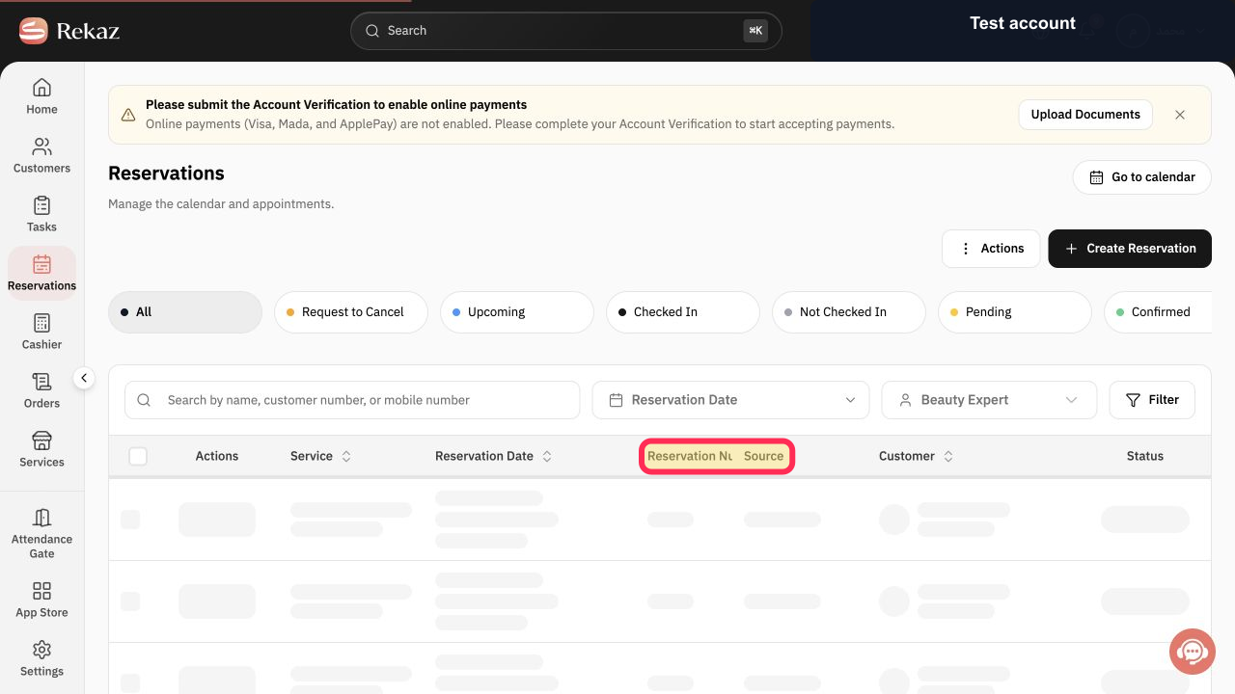Screen dimensions: 1235x694
Task: Open the Orders sidebar icon
Action: (x=41, y=382)
